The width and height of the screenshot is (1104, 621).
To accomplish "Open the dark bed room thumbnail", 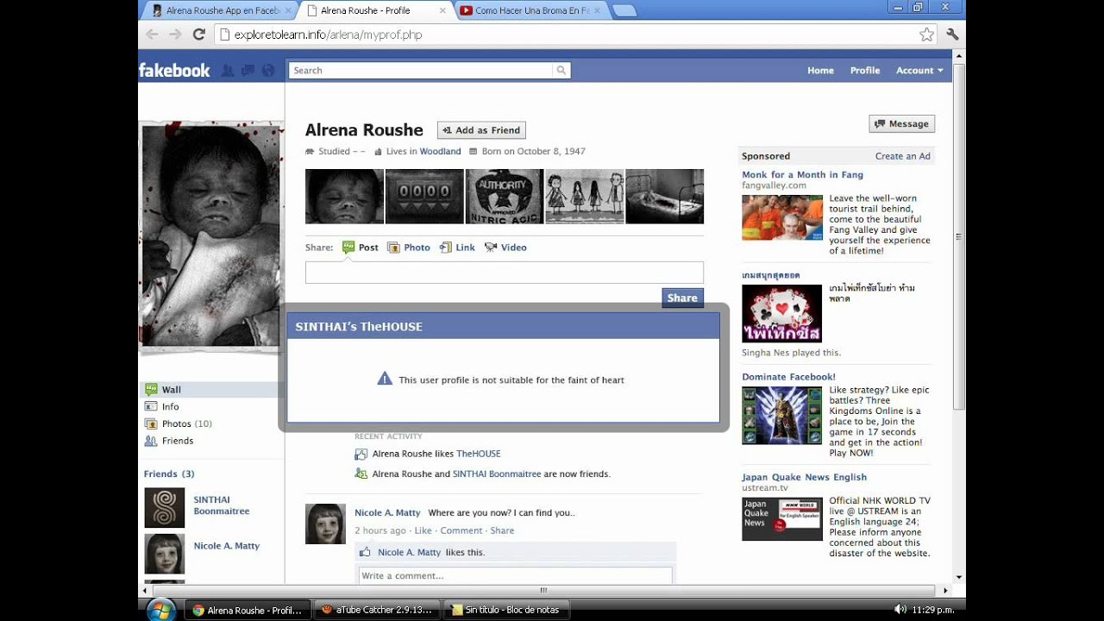I will [664, 196].
